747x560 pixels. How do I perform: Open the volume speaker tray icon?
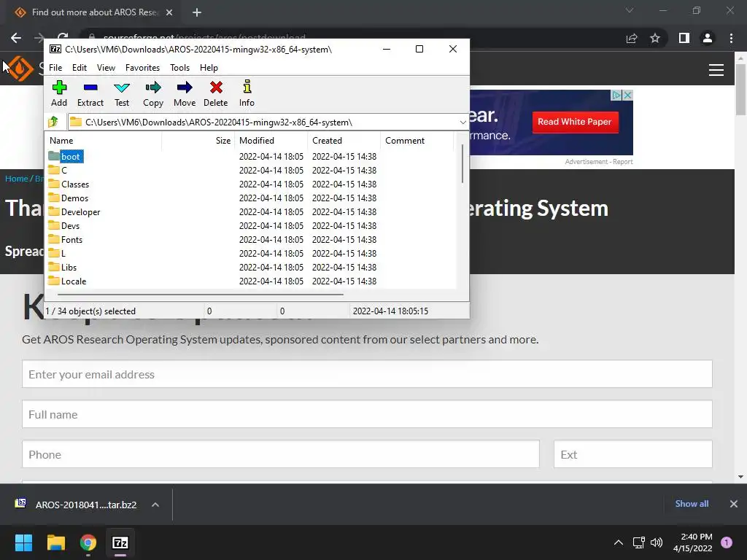657,542
